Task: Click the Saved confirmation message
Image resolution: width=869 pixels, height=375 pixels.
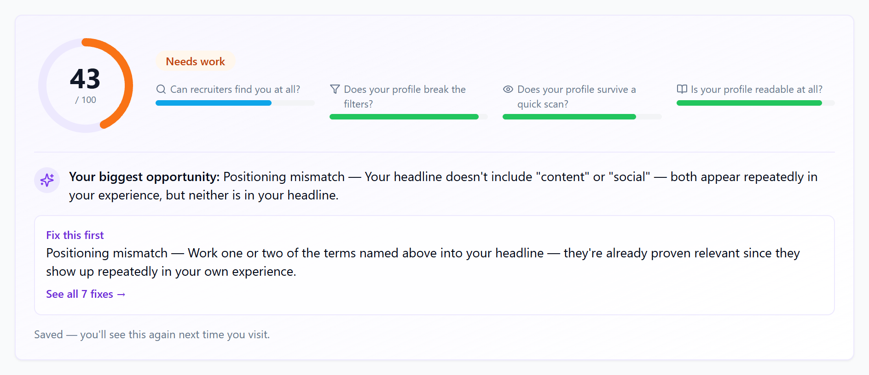Action: [x=152, y=335]
